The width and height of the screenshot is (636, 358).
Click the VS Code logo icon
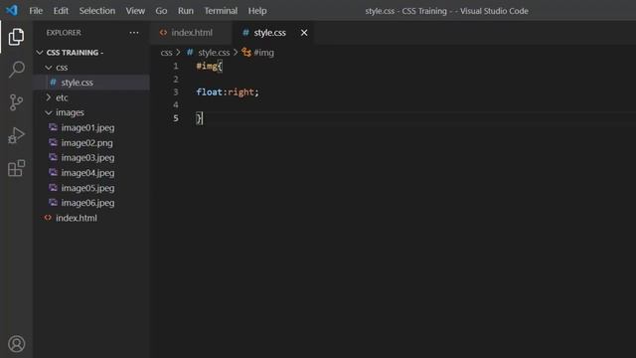tap(12, 10)
